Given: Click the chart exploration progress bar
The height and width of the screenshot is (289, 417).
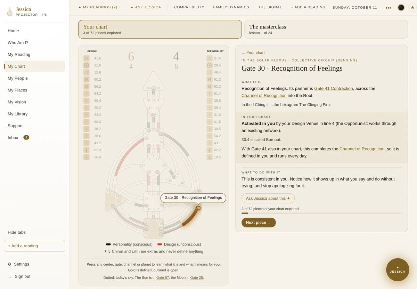Looking at the screenshot, I should pyautogui.click(x=322, y=213).
